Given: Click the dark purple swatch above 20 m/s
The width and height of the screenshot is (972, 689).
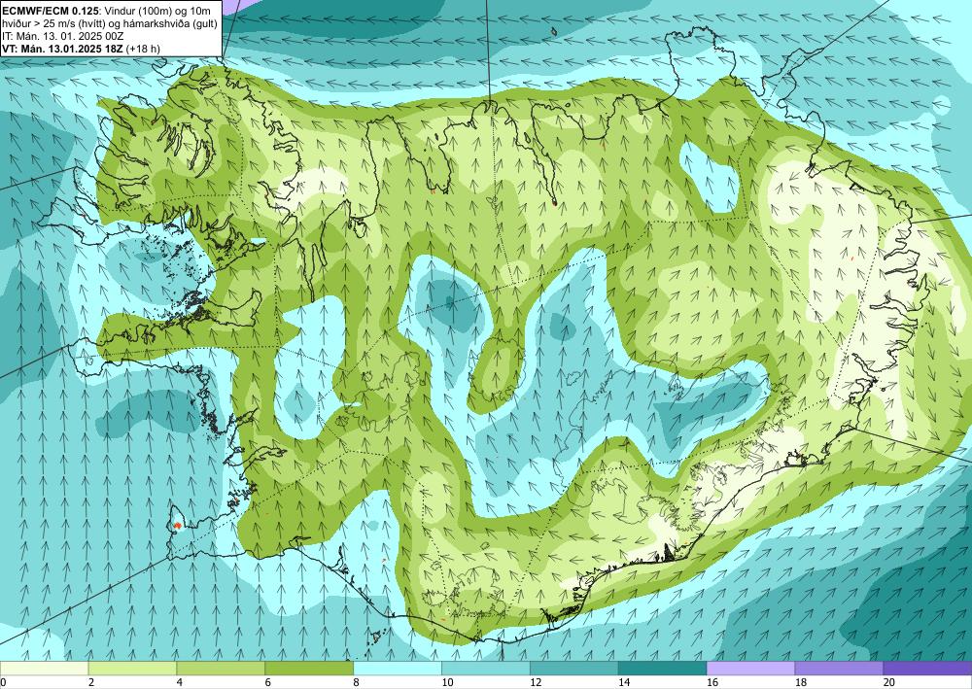Looking at the screenshot, I should 927,669.
